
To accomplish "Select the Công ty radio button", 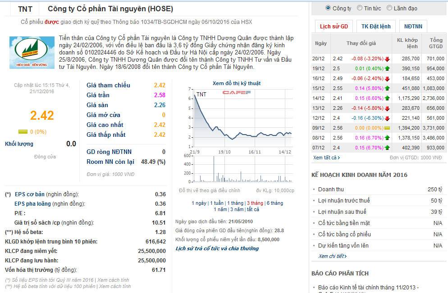I will 328,8.
